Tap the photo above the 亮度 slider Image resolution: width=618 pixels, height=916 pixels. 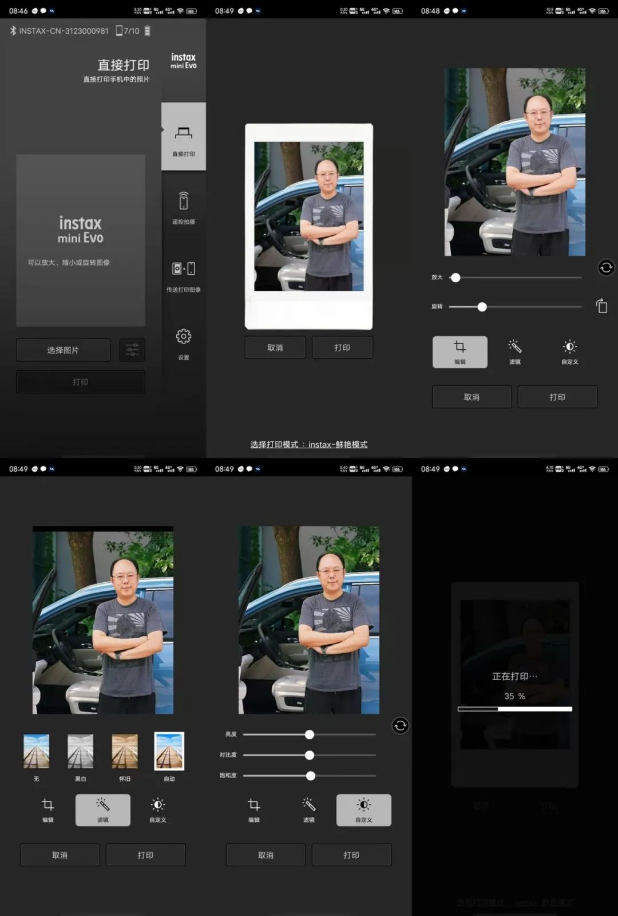(x=309, y=620)
